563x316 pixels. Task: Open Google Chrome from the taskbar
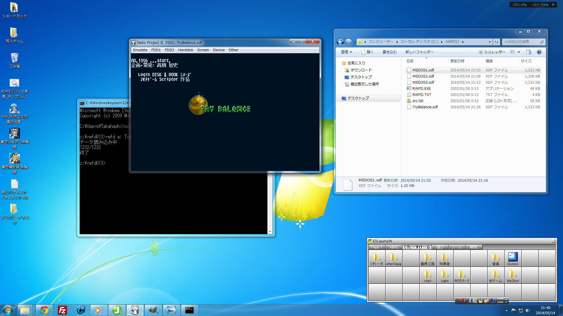click(44, 310)
